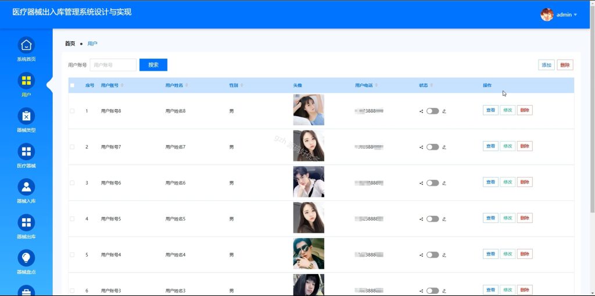Select the 器械类型 clipboard icon
This screenshot has height=296, width=595.
(x=26, y=116)
